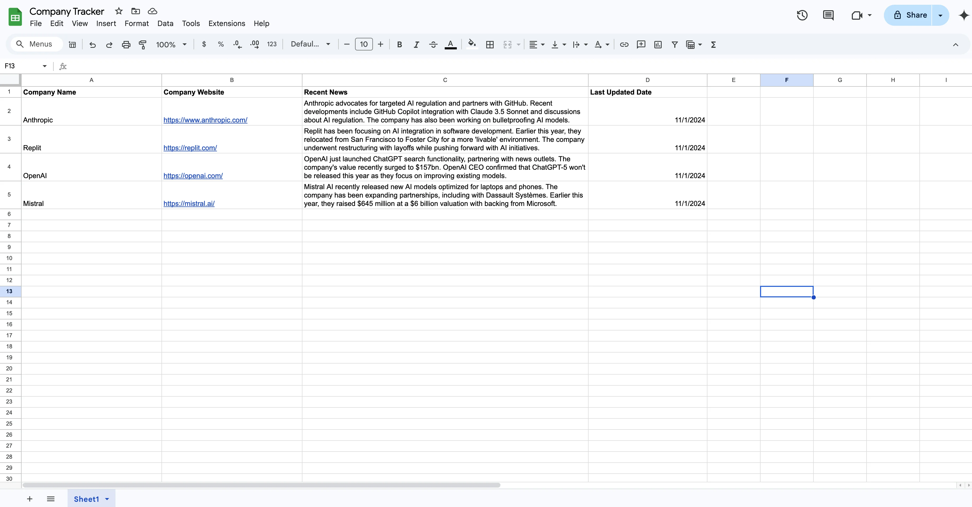Open the comments history icon
Screen dimensions: 972x507
(x=828, y=15)
